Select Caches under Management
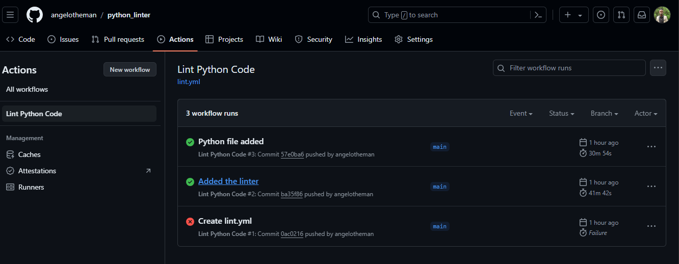 point(29,154)
